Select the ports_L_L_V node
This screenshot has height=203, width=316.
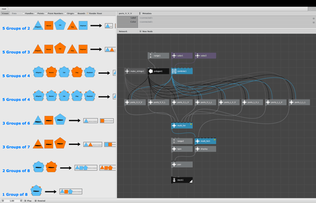(275, 102)
